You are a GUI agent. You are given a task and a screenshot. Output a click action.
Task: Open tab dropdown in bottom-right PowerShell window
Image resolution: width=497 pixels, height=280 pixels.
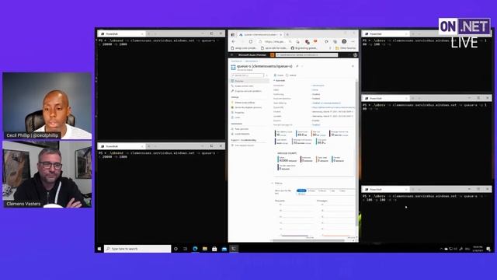[419, 190]
